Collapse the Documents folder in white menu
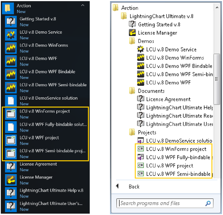The width and height of the screenshot is (223, 215). (x=147, y=91)
